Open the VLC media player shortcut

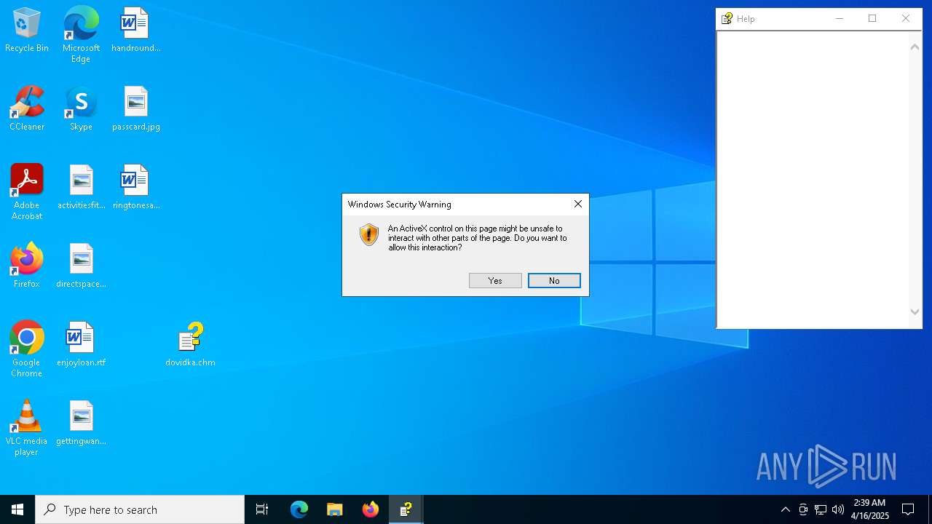pyautogui.click(x=27, y=428)
